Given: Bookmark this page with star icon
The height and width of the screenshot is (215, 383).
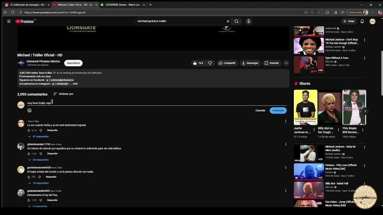Looking at the screenshot, I should (x=319, y=13).
